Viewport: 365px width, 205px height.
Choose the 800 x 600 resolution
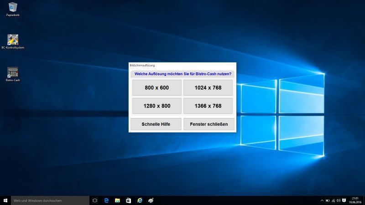[x=156, y=87]
